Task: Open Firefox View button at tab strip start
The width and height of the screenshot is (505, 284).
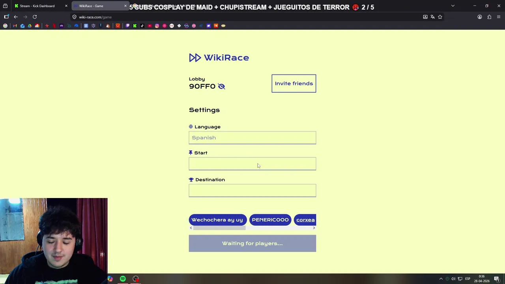Action: [x=5, y=6]
